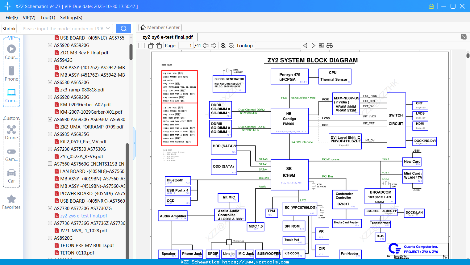Viewport: 470px width, 265px height.
Task: Click the AS7736 AS7736G AS7736Z folder label
Action: [89, 223]
